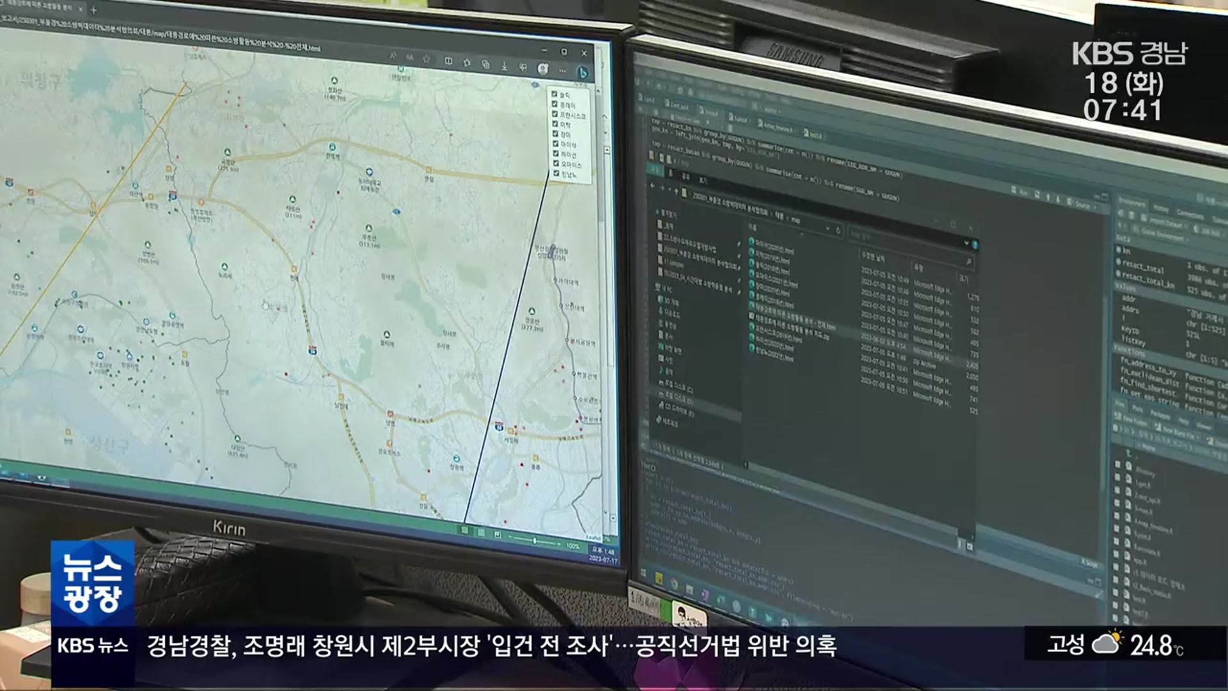Open the RStudio Environment tab

tap(1131, 202)
